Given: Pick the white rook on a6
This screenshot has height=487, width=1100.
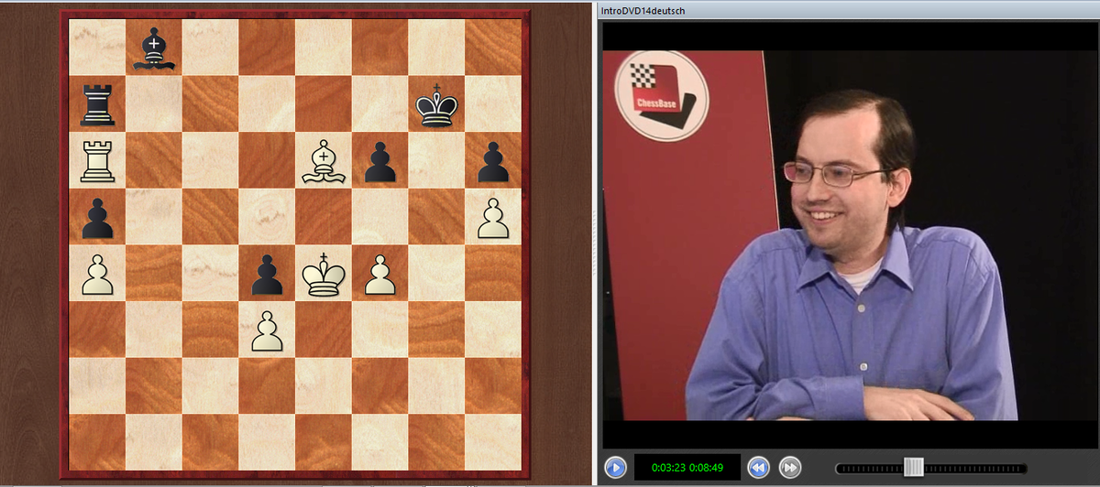Looking at the screenshot, I should click(x=97, y=161).
